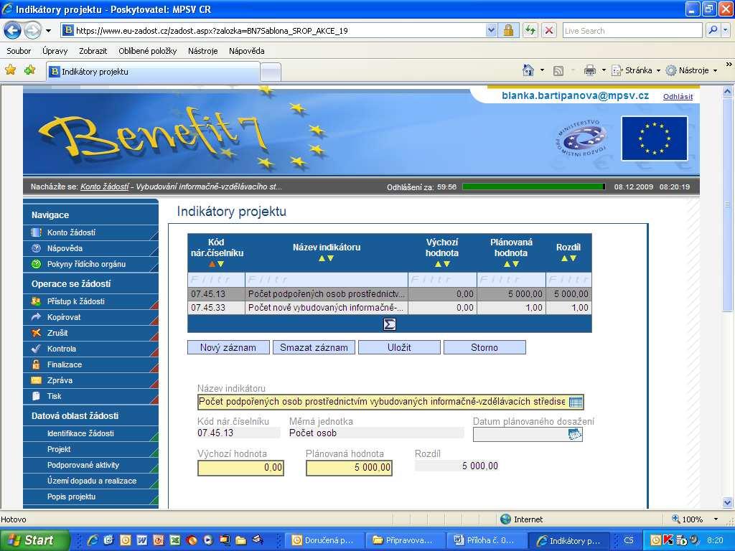This screenshot has width=735, height=551.
Task: Follow the Konto žádostí breadcrumb link
Action: 105,187
